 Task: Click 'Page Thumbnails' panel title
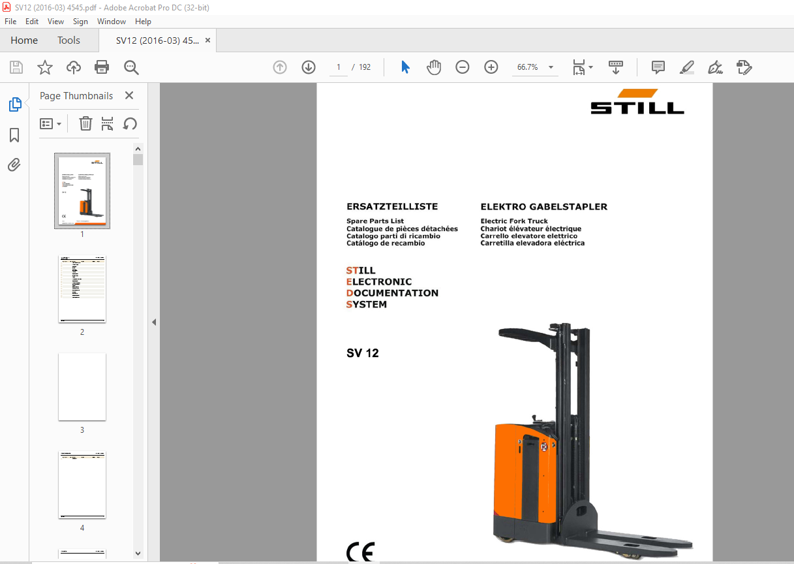76,96
